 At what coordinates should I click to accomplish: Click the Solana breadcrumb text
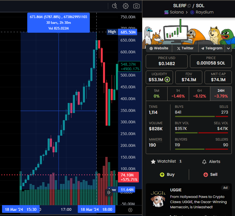click(177, 12)
